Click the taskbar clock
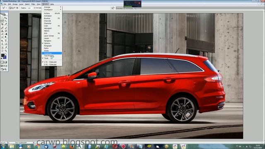This screenshot has height=149, width=265. (x=258, y=146)
